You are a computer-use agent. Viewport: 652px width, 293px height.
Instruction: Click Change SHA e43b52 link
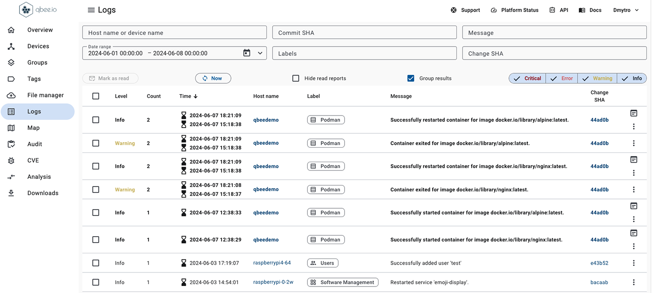pos(599,263)
